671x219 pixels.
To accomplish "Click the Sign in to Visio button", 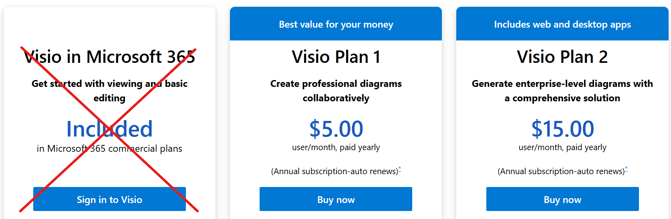I will pyautogui.click(x=109, y=199).
